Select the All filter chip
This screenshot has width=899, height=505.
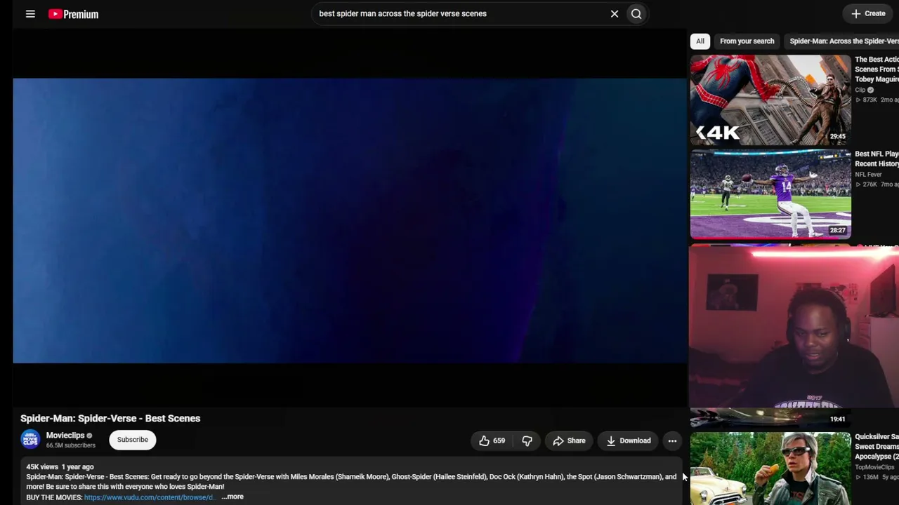[x=700, y=41]
